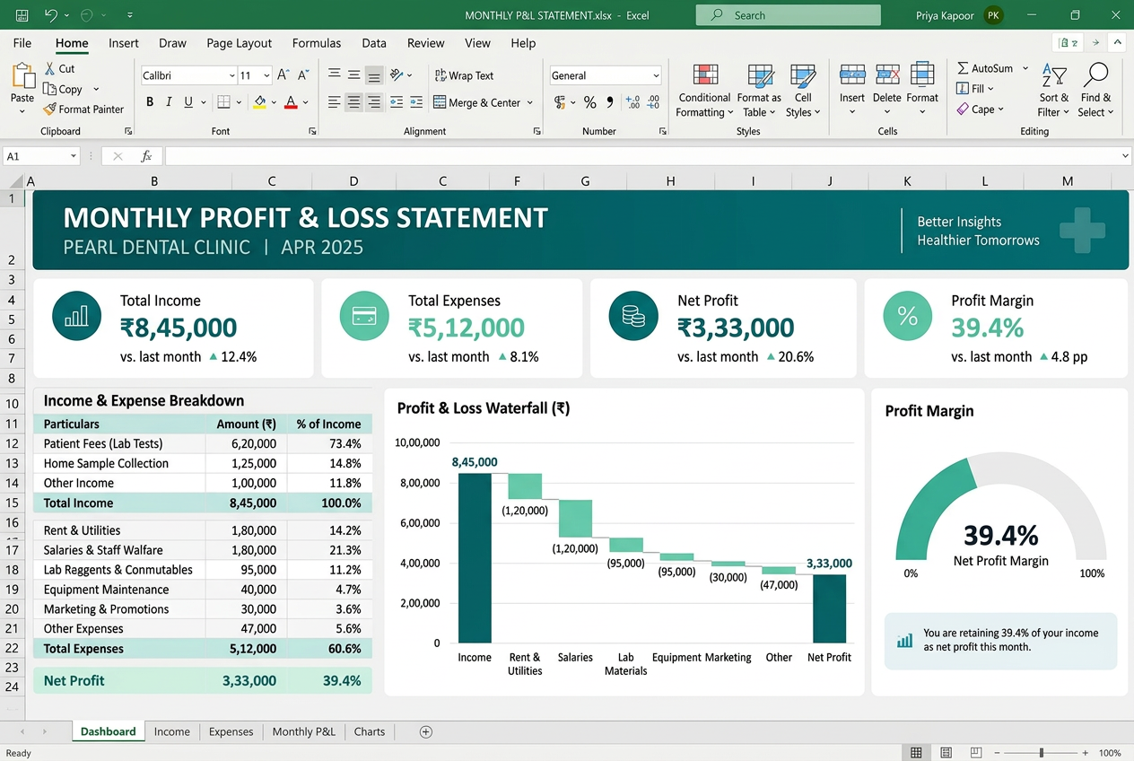Switch to the Formulas ribbon tab
The image size is (1134, 761).
pos(317,43)
